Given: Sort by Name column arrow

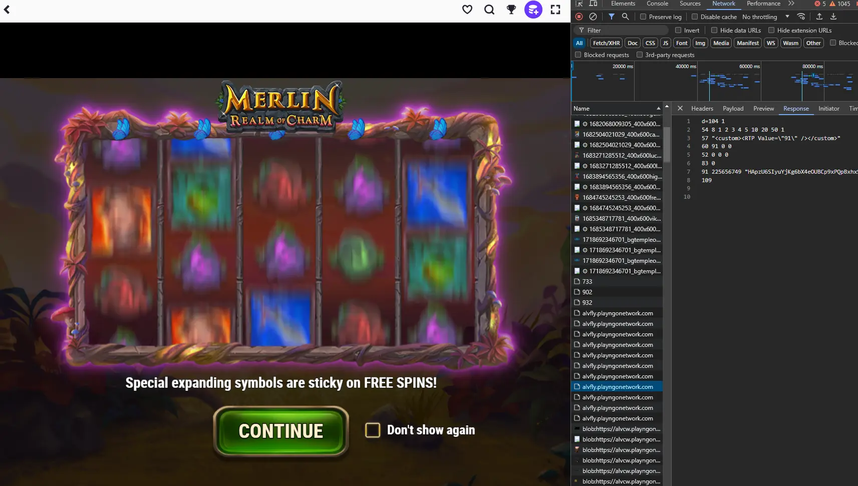Looking at the screenshot, I should tap(659, 109).
